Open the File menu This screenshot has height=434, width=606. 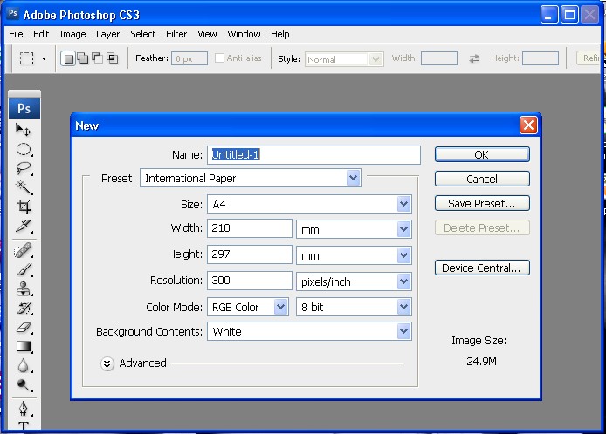(x=16, y=34)
